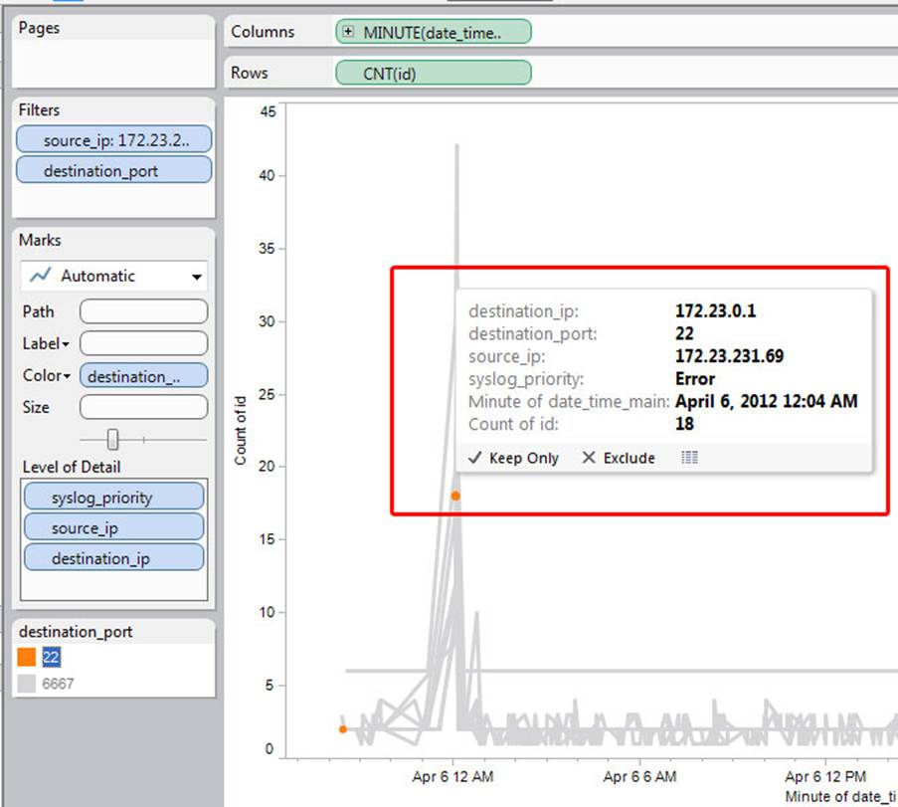Click the gray swatch for port 6667
This screenshot has width=898, height=807.
coord(26,684)
